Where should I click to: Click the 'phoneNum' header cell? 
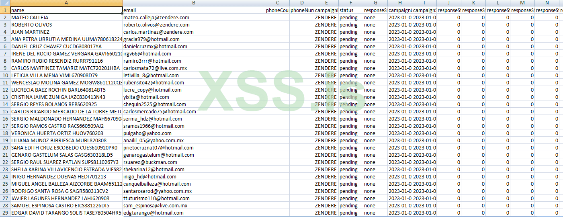(x=302, y=10)
